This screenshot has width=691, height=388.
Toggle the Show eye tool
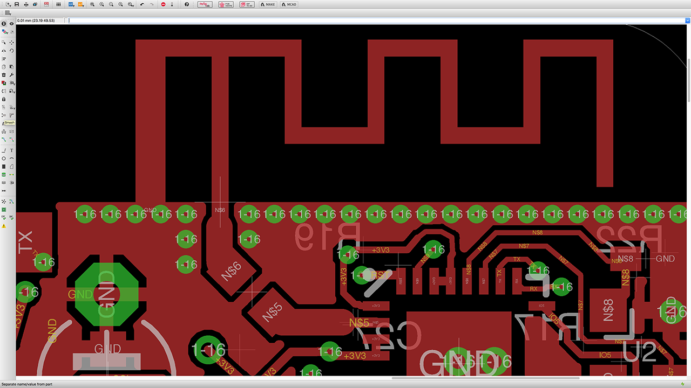pyautogui.click(x=12, y=24)
